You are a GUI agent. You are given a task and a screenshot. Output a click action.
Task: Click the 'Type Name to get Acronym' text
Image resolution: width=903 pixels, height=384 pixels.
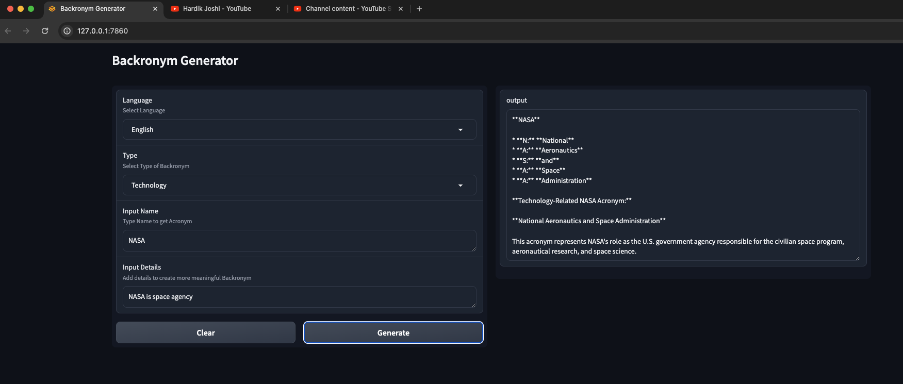coord(157,221)
